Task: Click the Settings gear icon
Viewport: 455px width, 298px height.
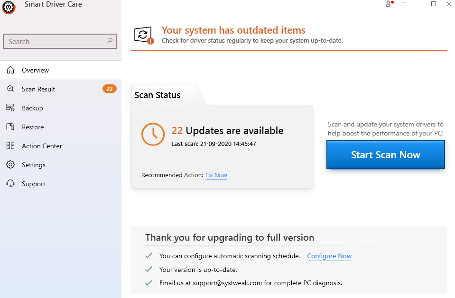Action: coord(10,165)
